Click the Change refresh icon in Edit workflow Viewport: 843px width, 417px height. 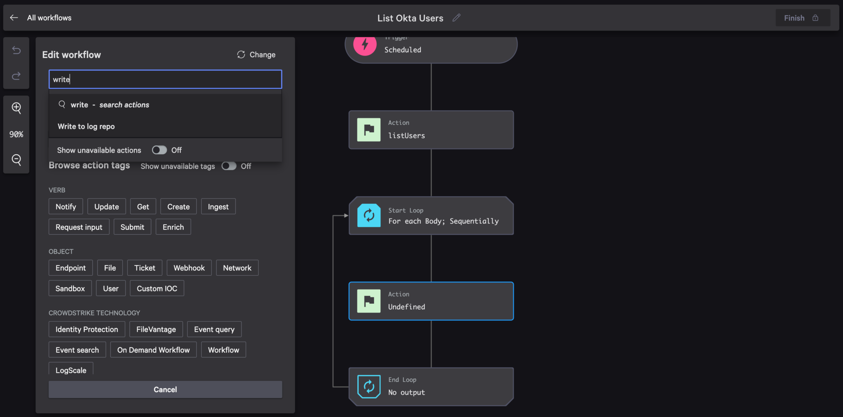click(x=241, y=54)
